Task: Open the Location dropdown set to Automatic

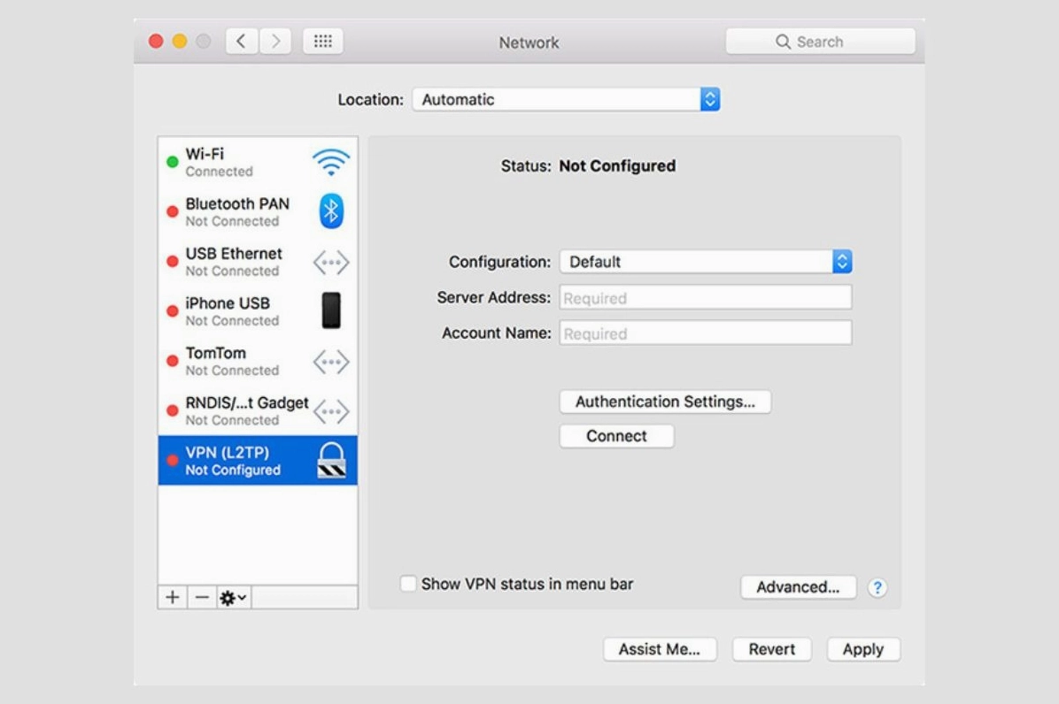Action: click(x=567, y=99)
